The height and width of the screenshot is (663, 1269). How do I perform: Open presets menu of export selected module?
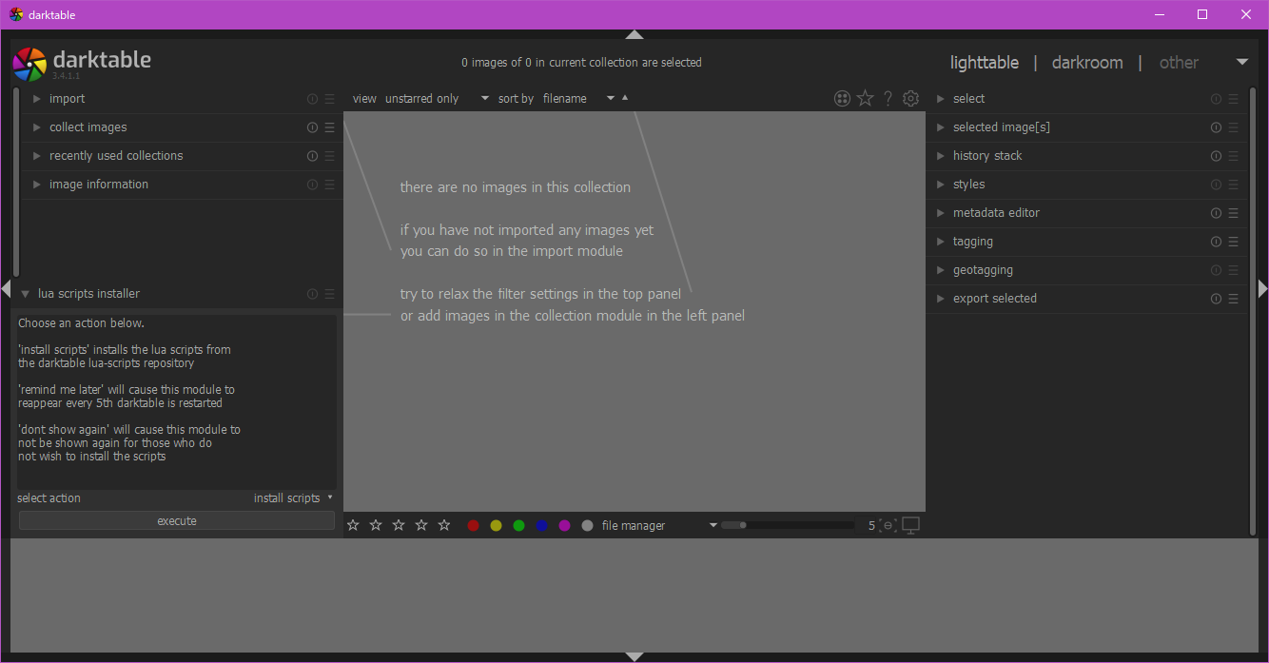click(1233, 299)
